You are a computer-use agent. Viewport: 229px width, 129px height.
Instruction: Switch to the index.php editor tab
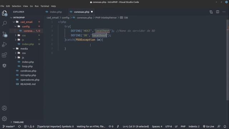[x=56, y=12]
